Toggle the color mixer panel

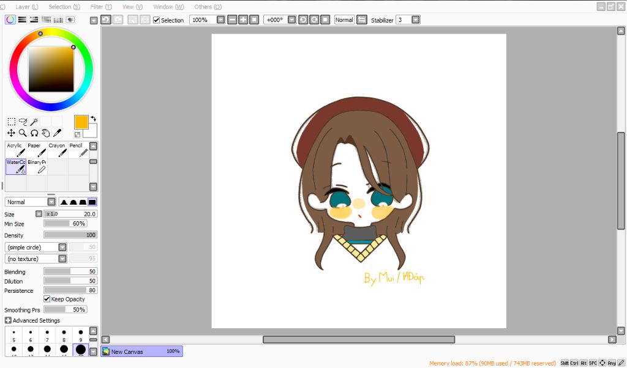point(46,20)
